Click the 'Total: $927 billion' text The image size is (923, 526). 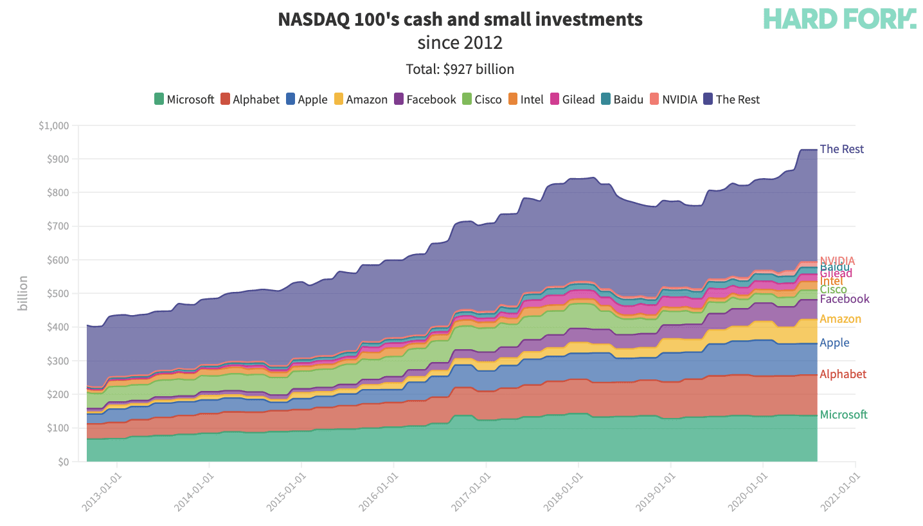click(x=460, y=69)
